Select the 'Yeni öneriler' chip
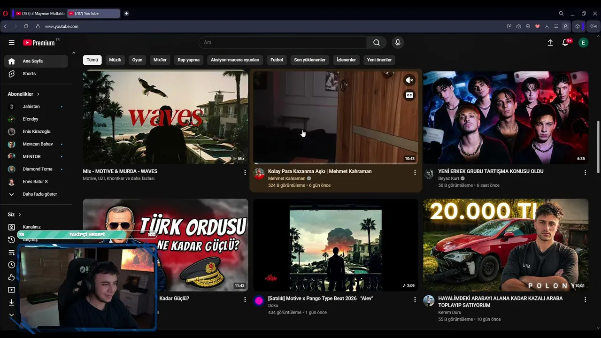Image resolution: width=601 pixels, height=338 pixels. click(379, 60)
